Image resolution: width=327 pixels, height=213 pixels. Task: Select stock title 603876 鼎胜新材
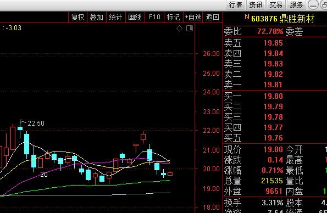click(x=283, y=19)
